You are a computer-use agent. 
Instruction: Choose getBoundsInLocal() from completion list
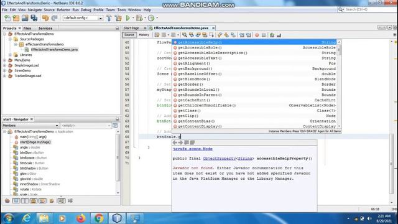pos(254,90)
